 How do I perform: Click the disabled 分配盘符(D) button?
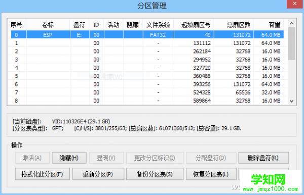211,158
